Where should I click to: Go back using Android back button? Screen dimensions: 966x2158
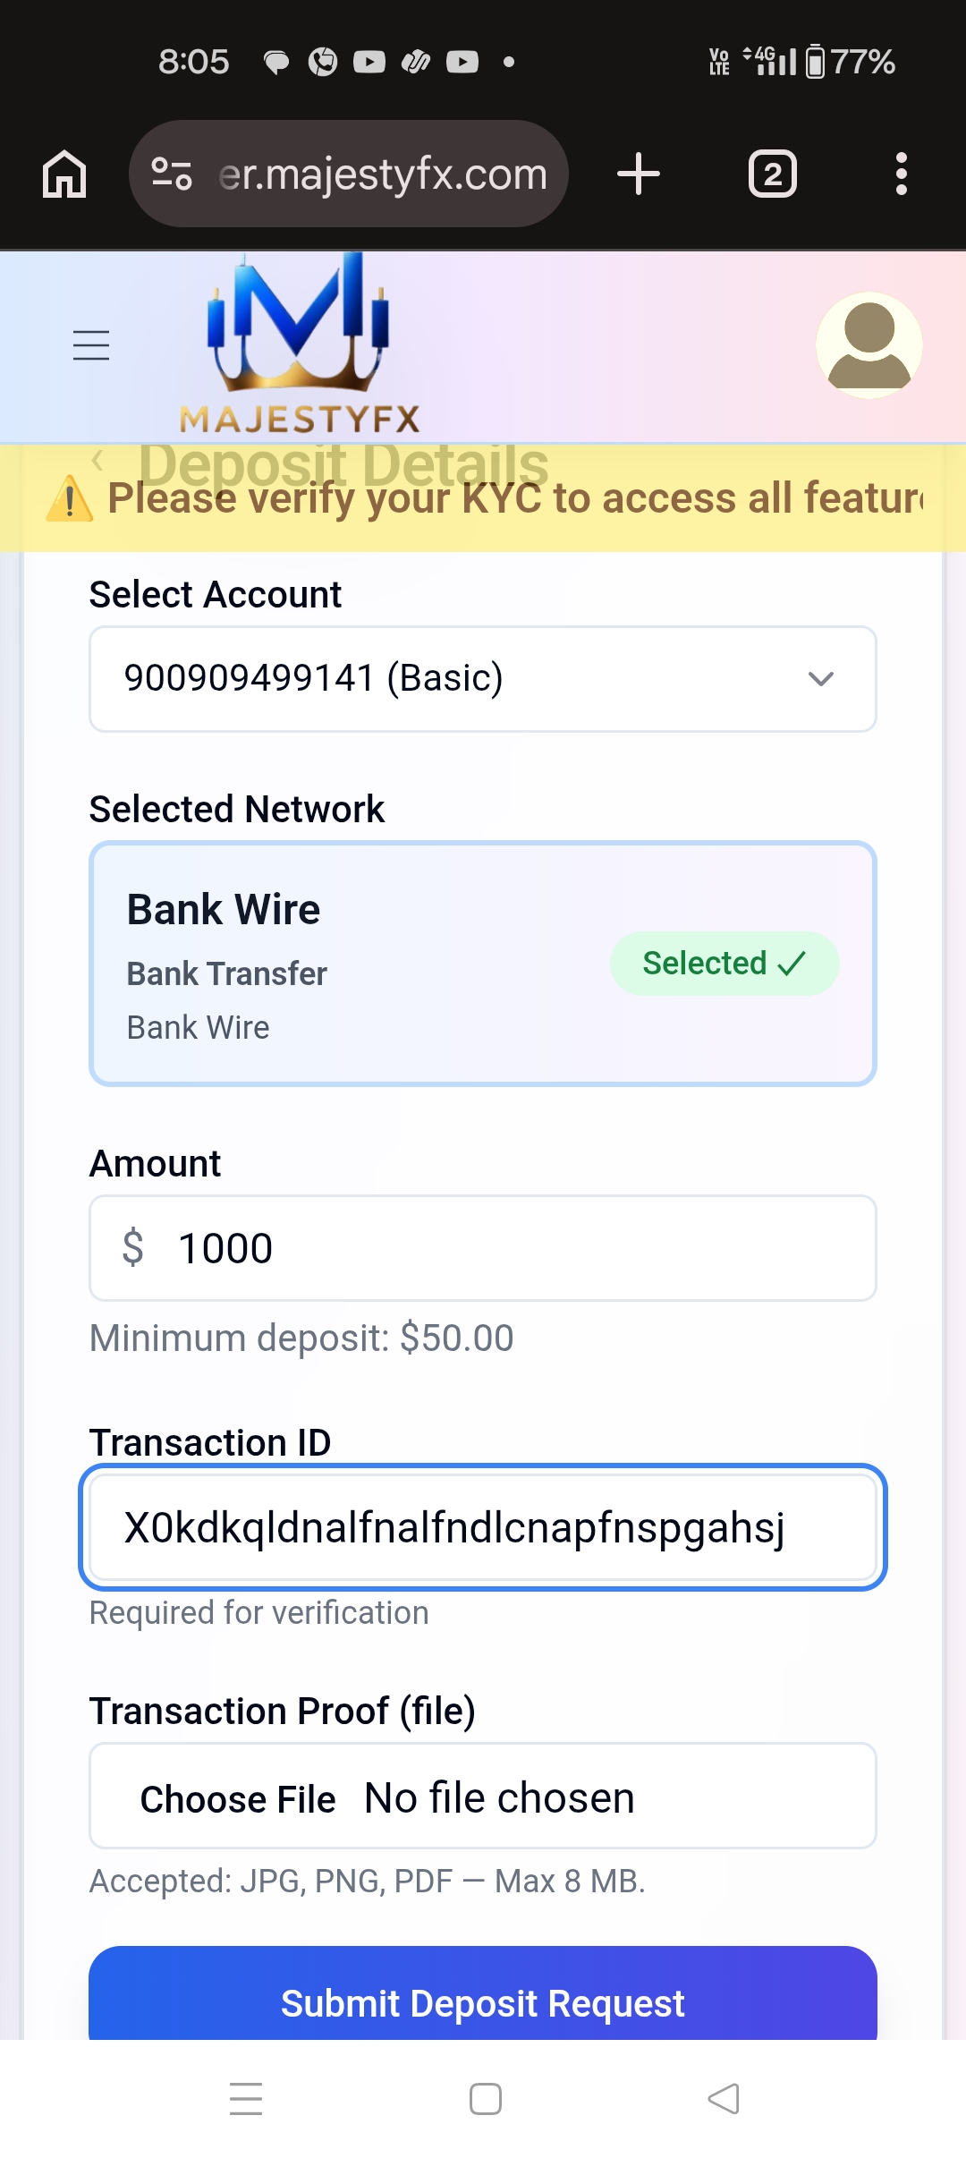[724, 2099]
